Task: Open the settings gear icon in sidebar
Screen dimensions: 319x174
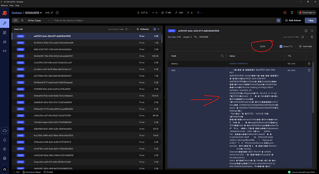Action: click(5, 158)
